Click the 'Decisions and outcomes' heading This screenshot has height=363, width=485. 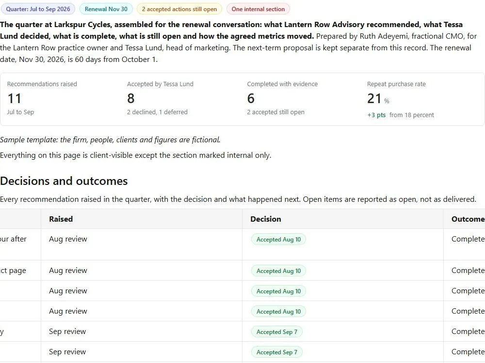coord(64,181)
